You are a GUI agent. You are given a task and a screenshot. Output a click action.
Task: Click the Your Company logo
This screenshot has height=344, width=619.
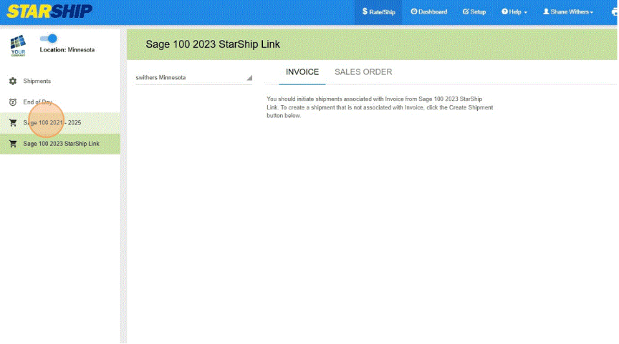(x=18, y=46)
